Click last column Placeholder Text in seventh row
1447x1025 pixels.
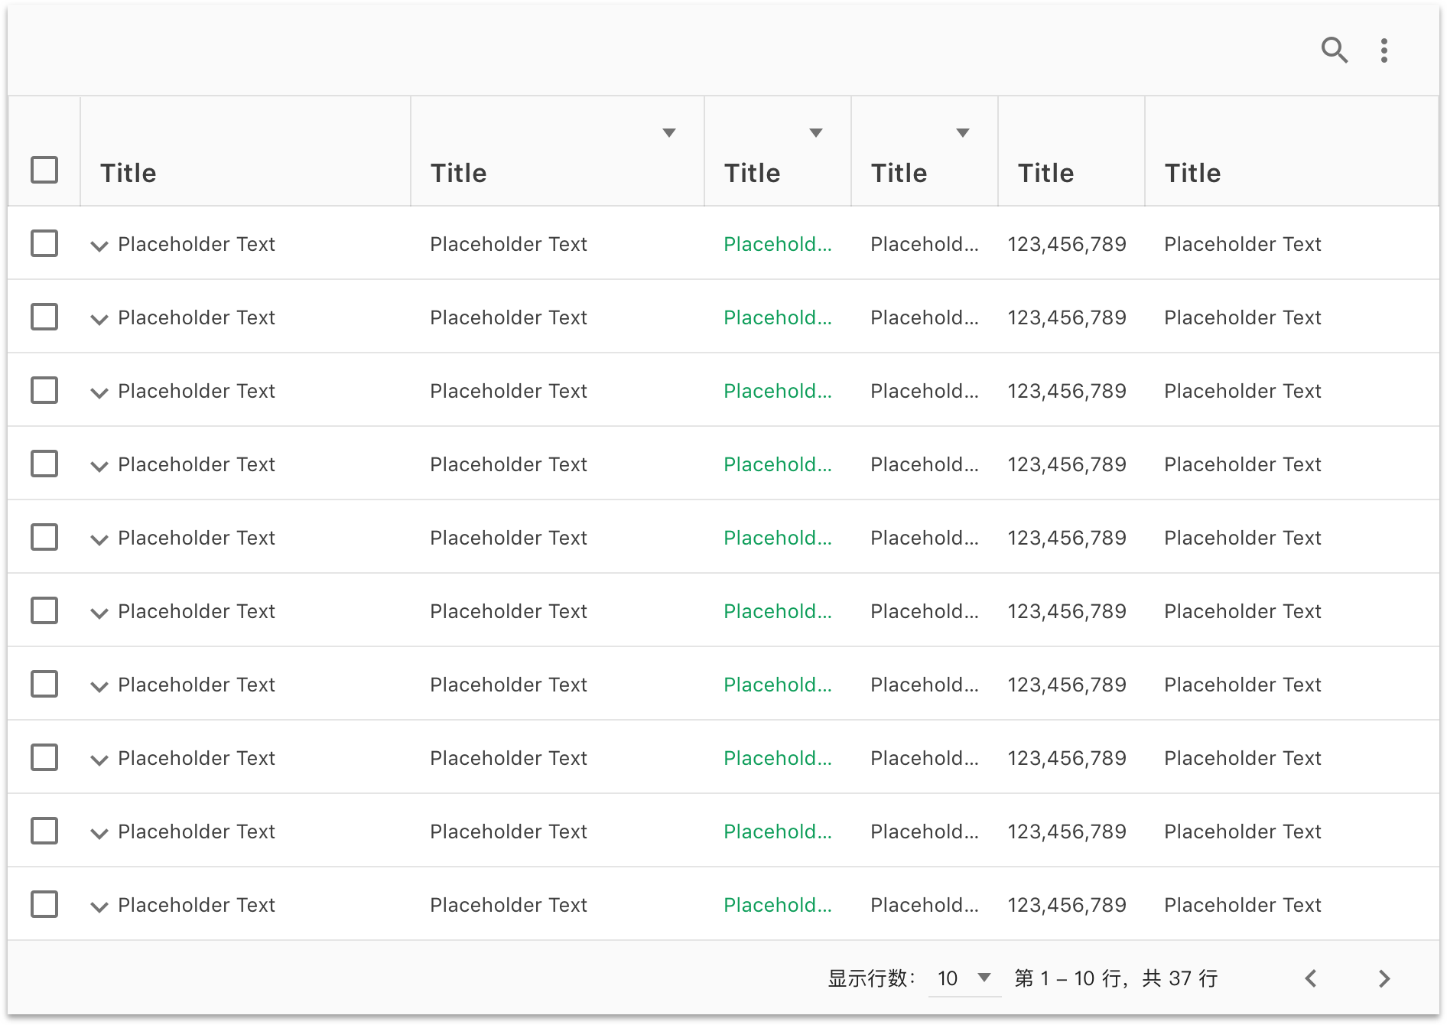coord(1243,685)
